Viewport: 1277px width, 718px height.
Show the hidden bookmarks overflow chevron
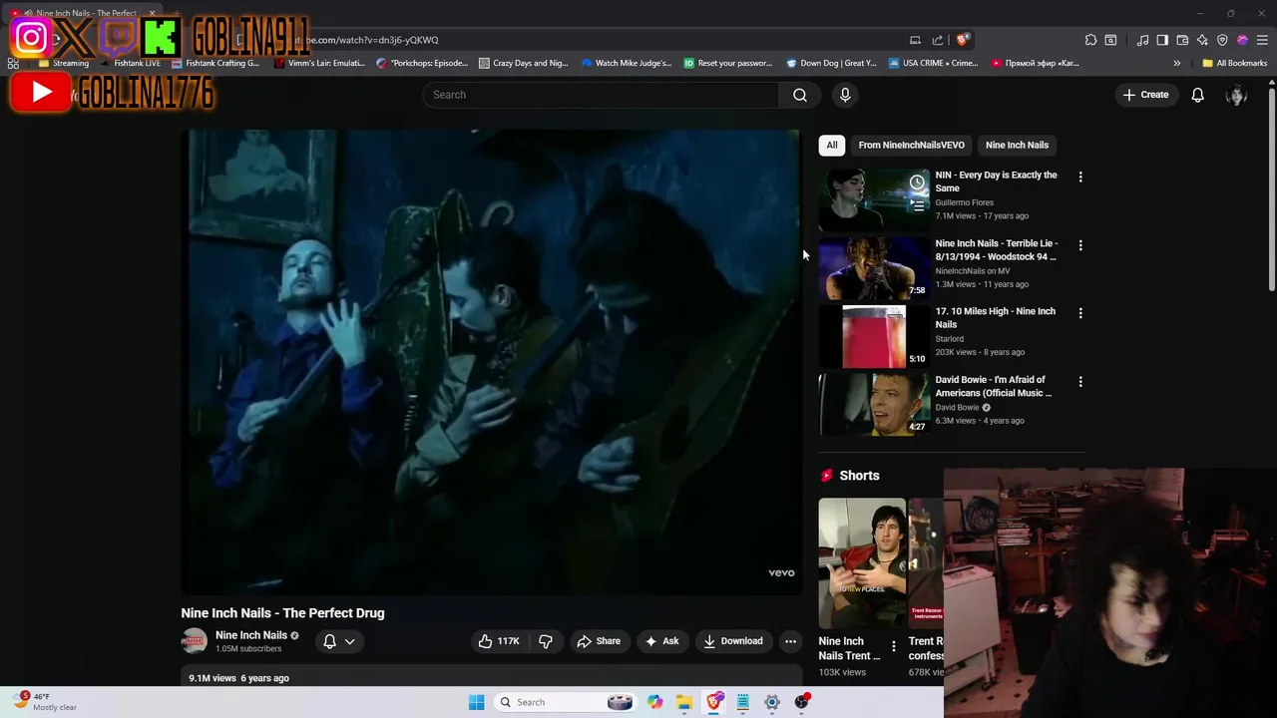(1176, 63)
